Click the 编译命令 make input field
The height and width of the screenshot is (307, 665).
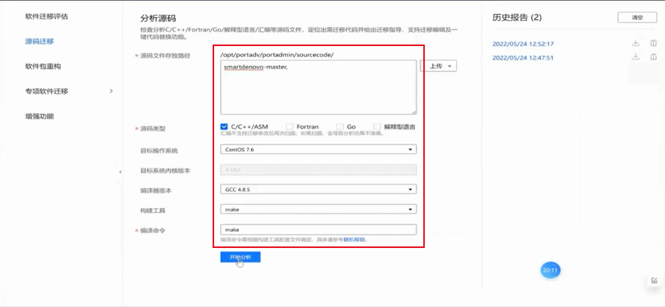point(318,230)
